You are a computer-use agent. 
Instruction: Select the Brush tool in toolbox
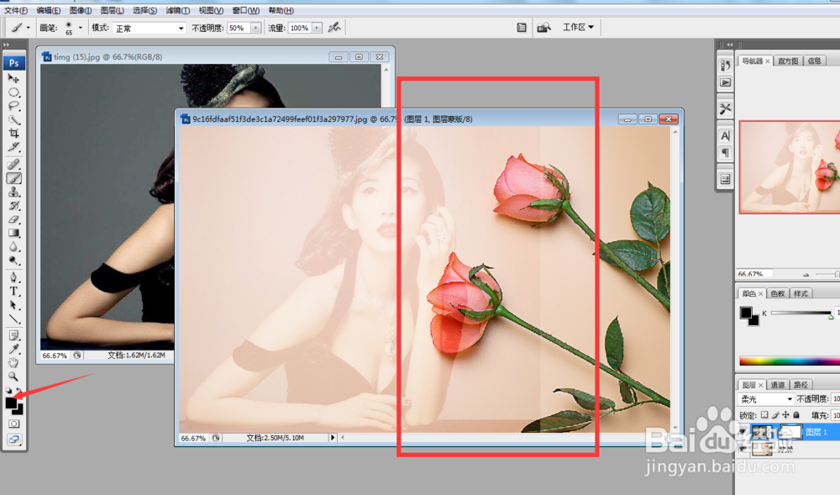click(14, 178)
